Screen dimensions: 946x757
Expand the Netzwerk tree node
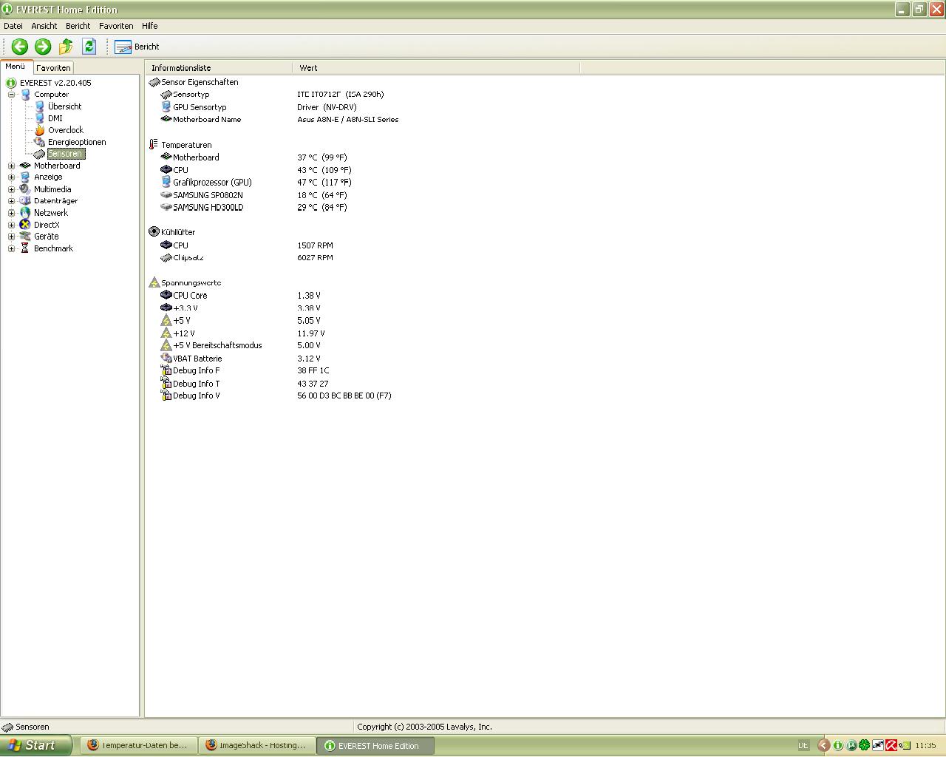12,213
